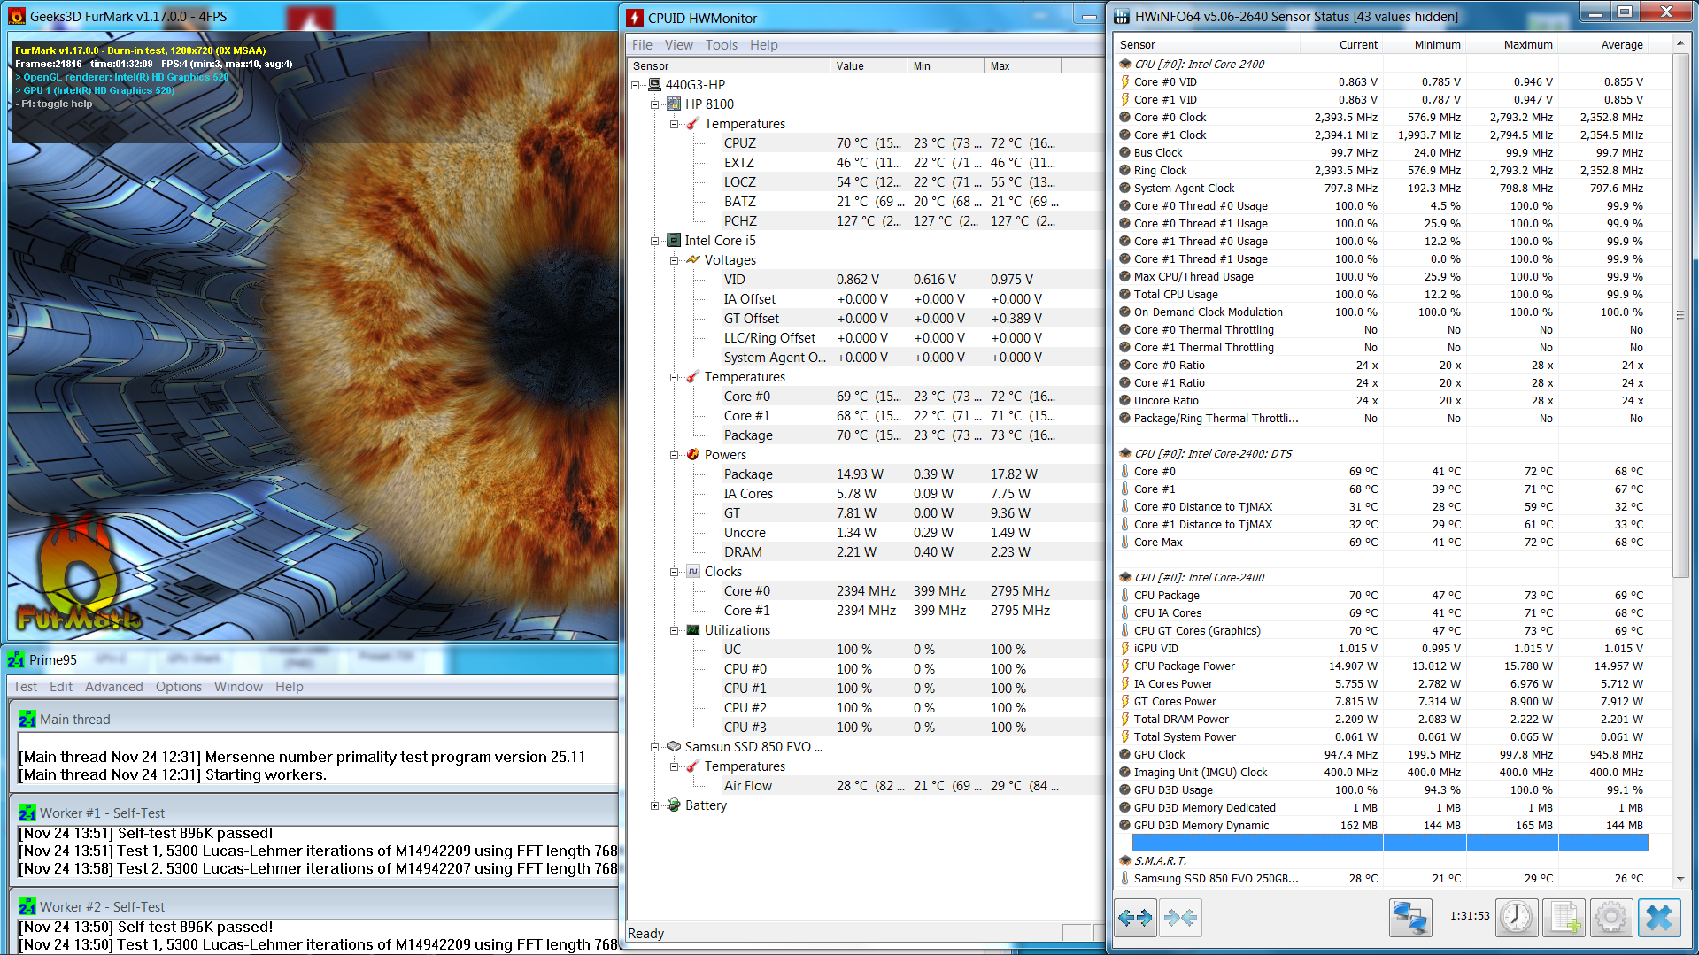Screen dimensions: 1699x955
Task: Collapse the Powers section
Action: click(674, 455)
